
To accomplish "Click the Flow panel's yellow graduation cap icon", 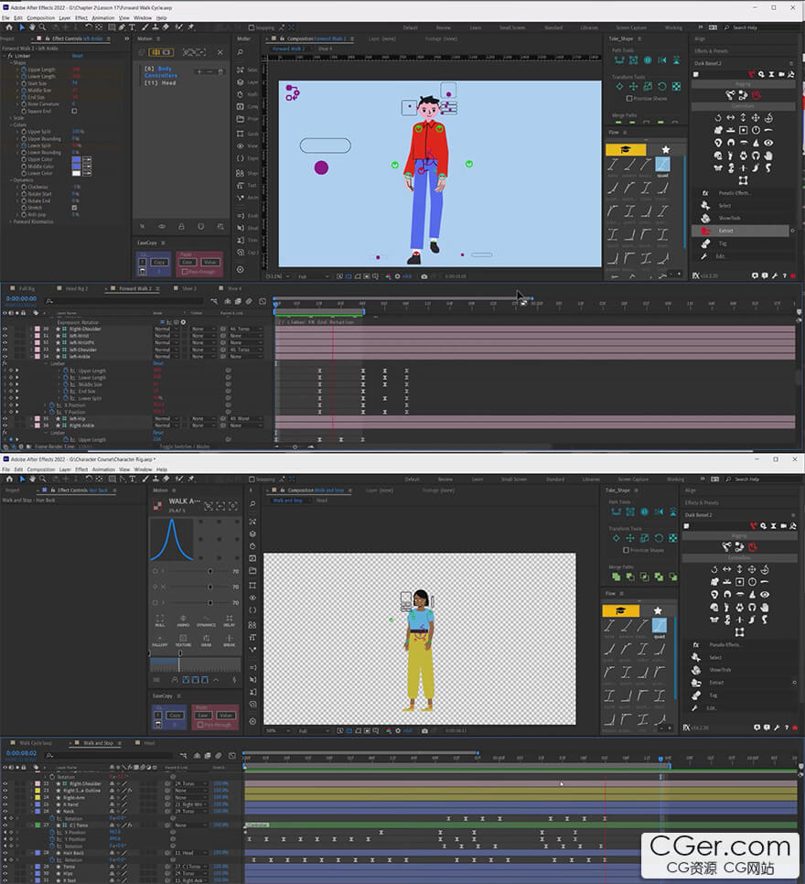I will (626, 149).
